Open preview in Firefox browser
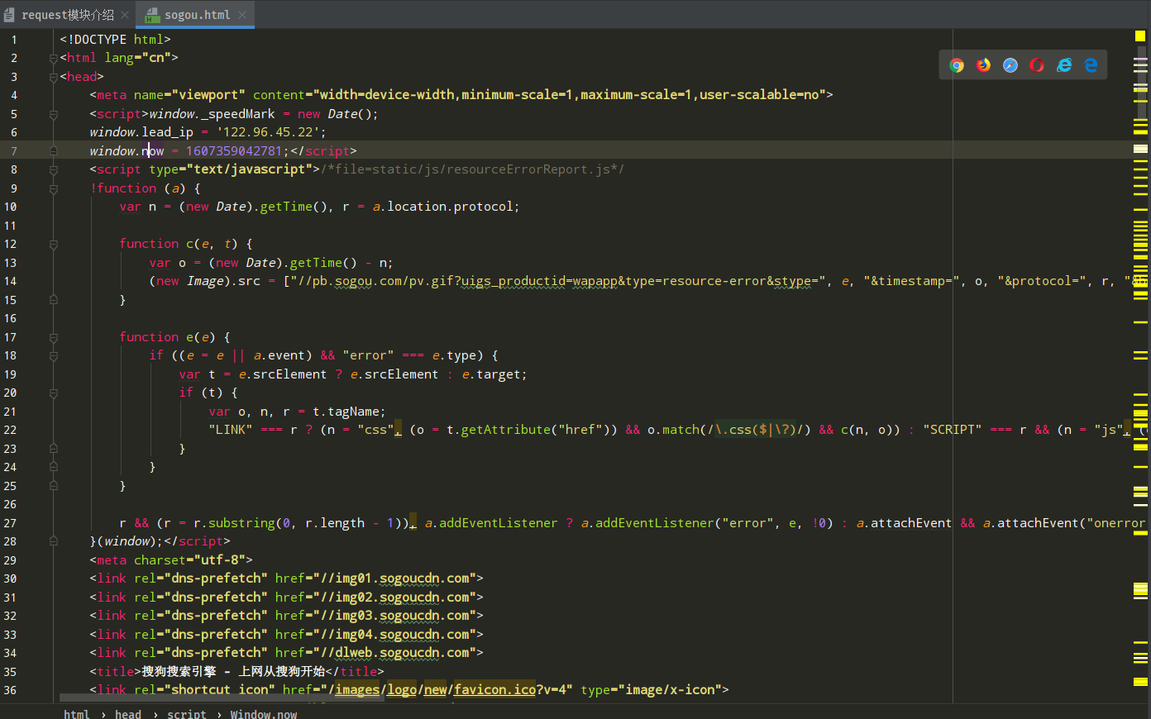1151x719 pixels. pyautogui.click(x=983, y=65)
